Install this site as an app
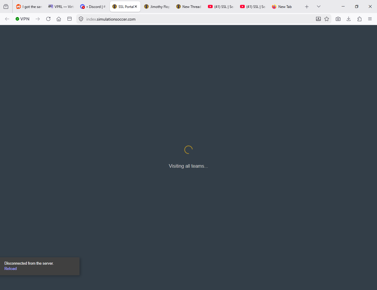377x290 pixels. (x=318, y=19)
